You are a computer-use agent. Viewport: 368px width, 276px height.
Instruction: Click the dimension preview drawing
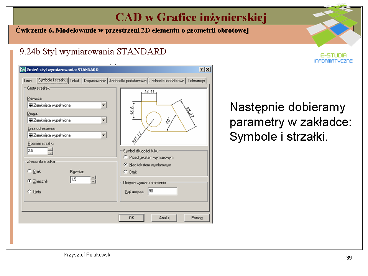point(164,116)
